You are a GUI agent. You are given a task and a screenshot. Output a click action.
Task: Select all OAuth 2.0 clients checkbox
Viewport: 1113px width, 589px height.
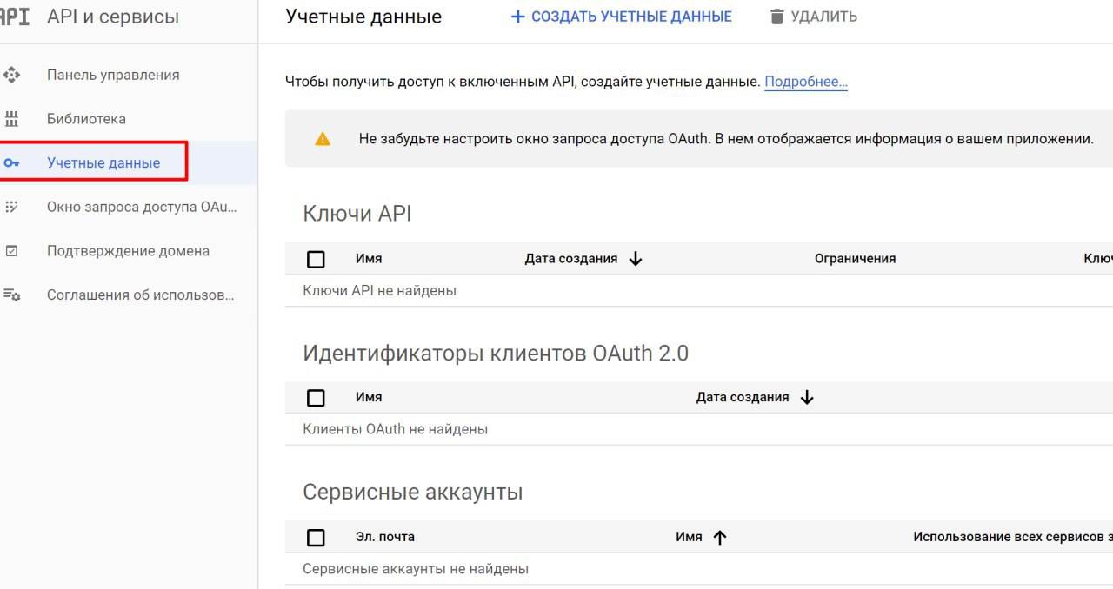click(317, 398)
